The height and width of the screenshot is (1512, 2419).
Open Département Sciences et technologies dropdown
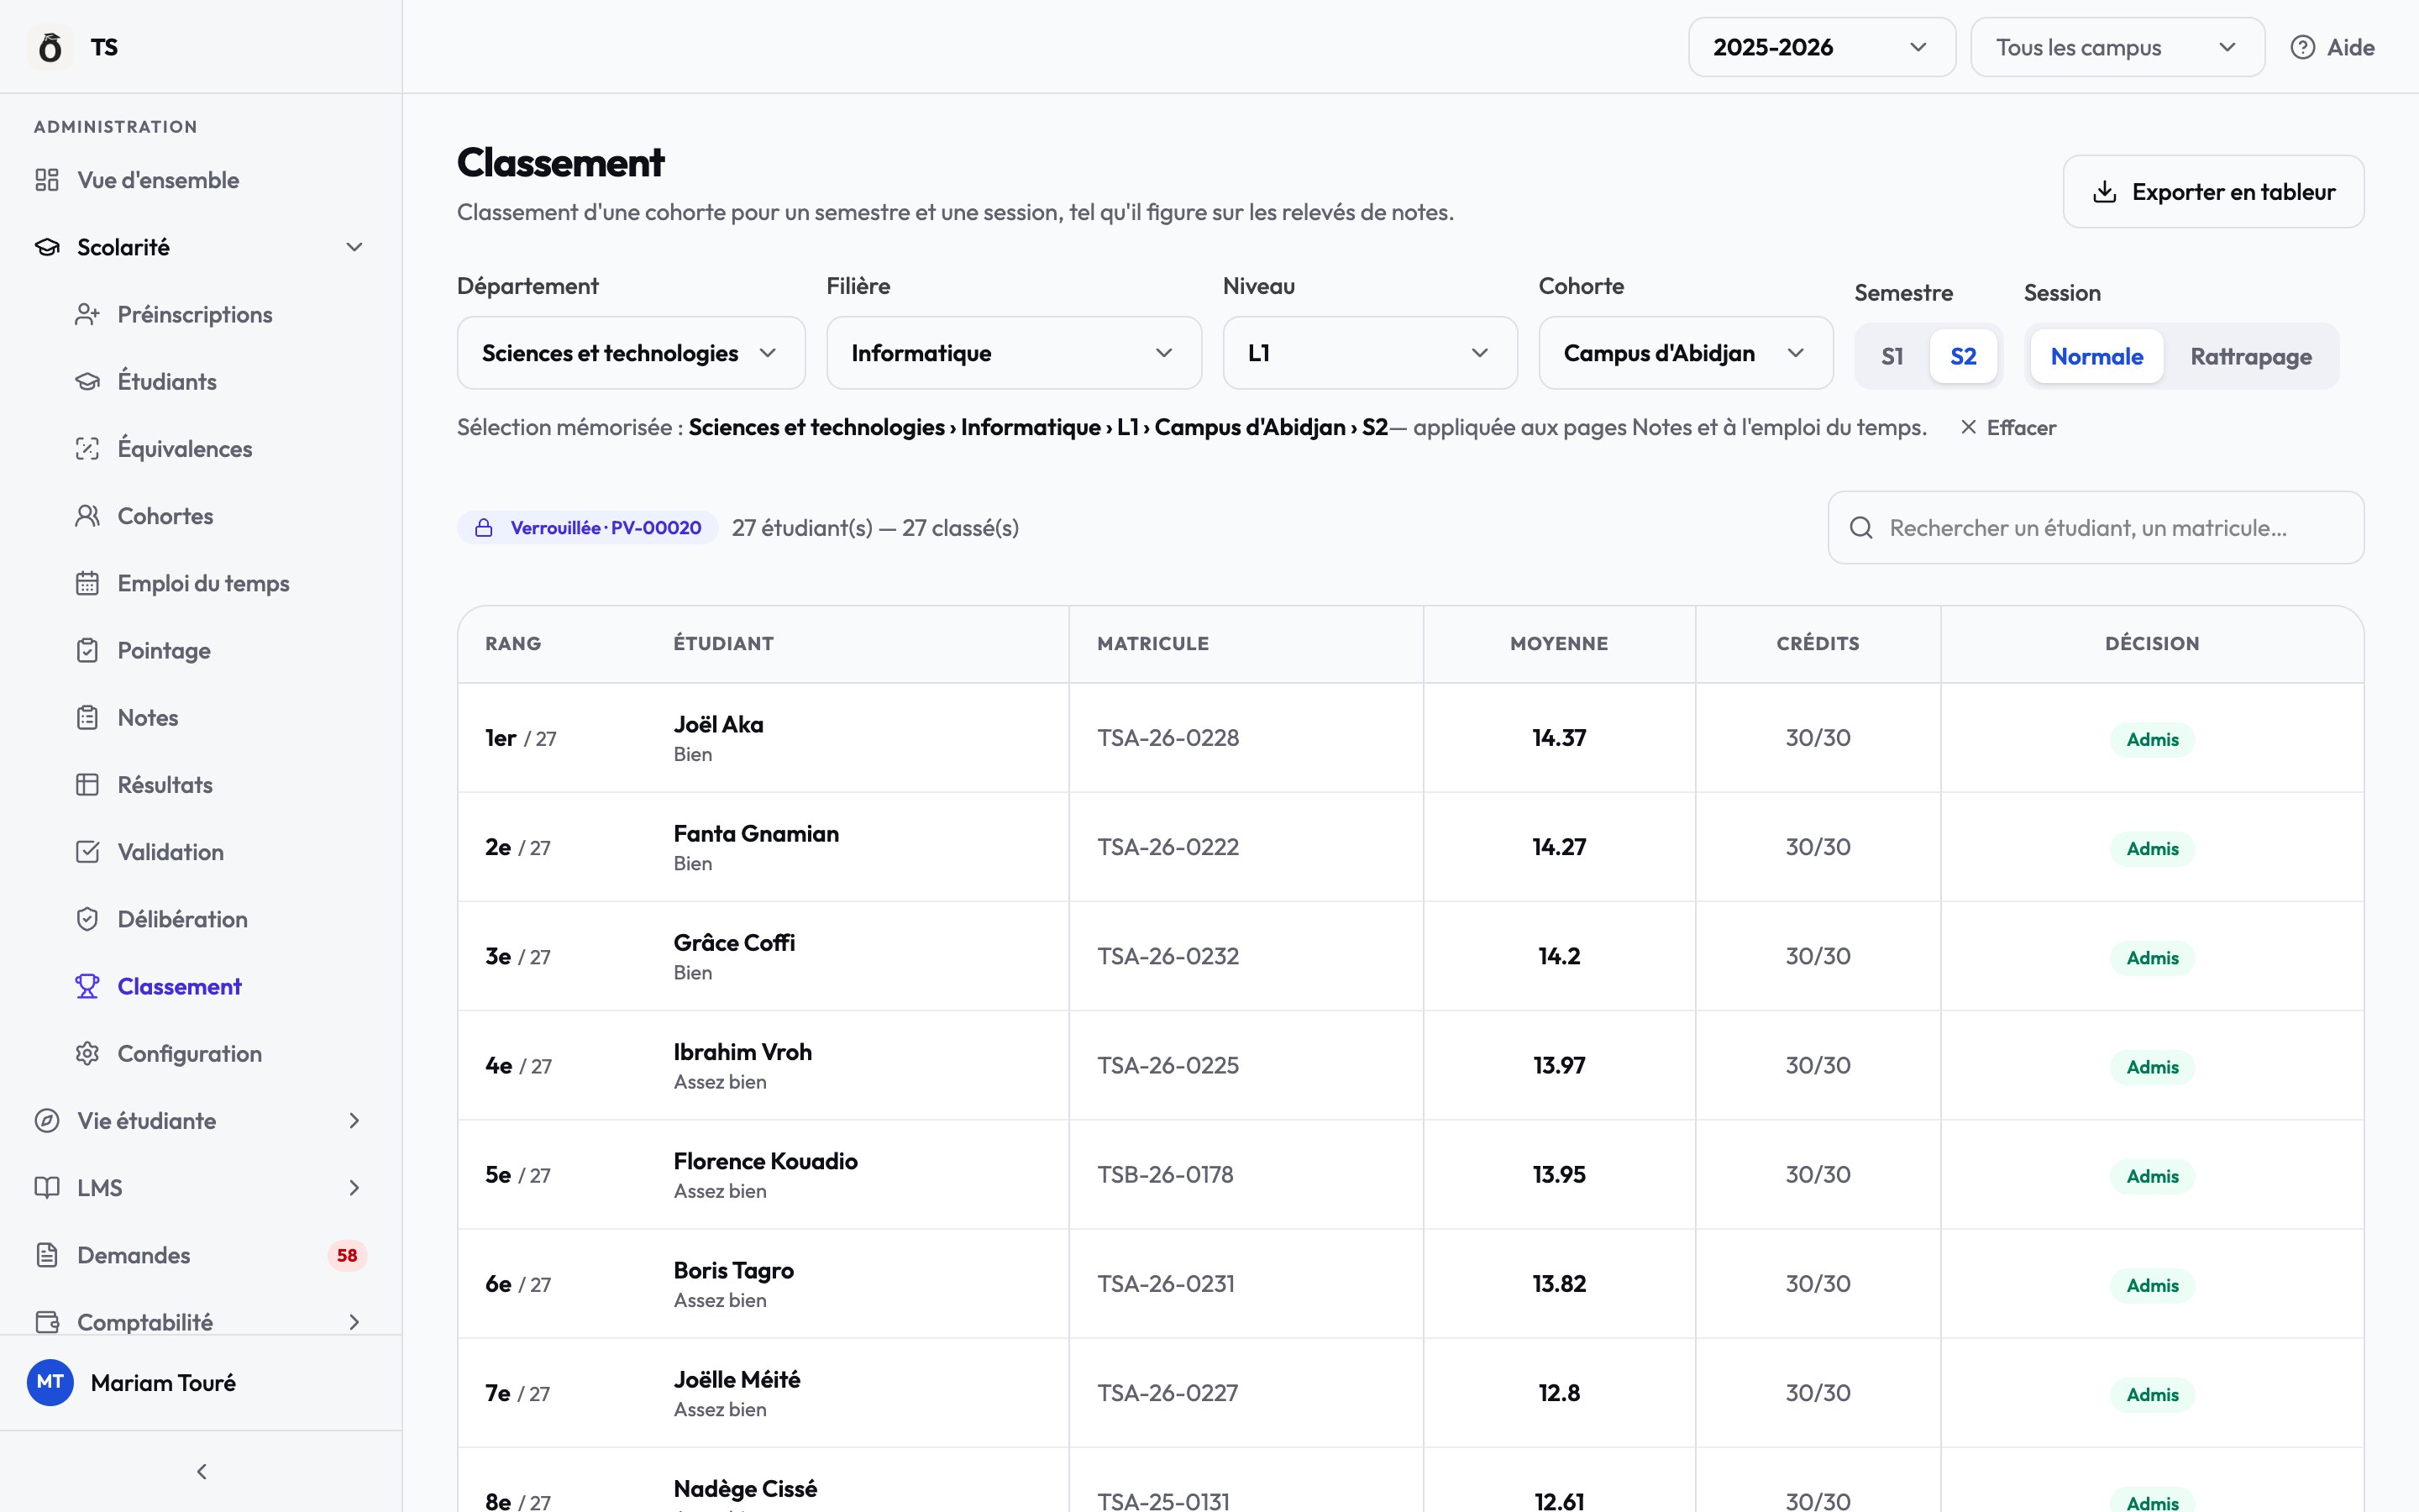click(x=631, y=353)
